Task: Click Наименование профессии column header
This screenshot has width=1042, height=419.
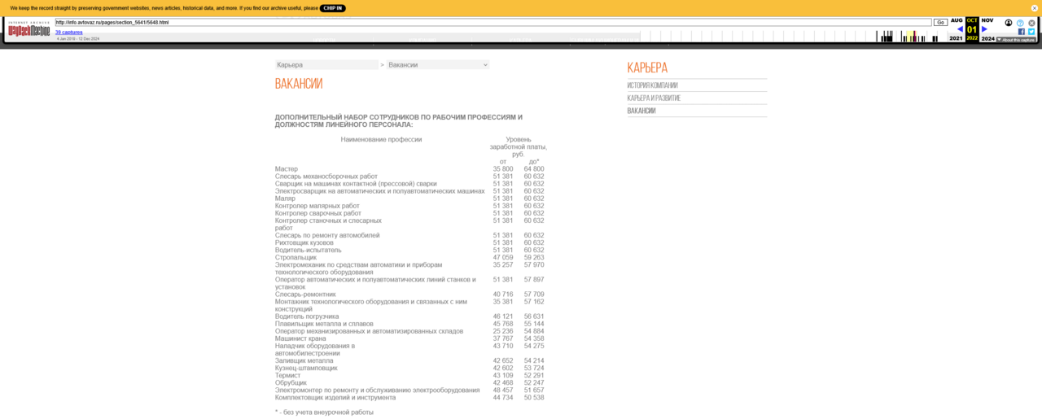Action: pos(381,140)
